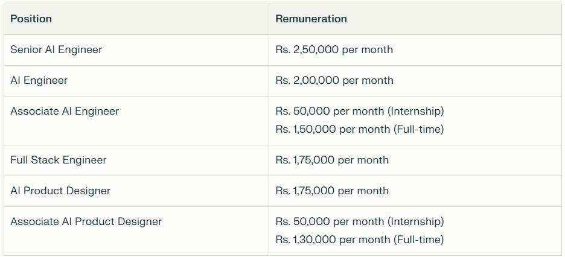This screenshot has width=565, height=257.
Task: Click the Rs. 1,30,000 per month (Full-time) text
Action: 360,240
